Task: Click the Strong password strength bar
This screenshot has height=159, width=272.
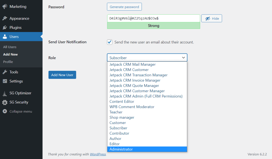Action: click(x=154, y=26)
